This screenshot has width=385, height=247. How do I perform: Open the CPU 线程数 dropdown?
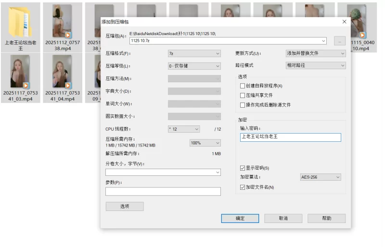pyautogui.click(x=183, y=129)
